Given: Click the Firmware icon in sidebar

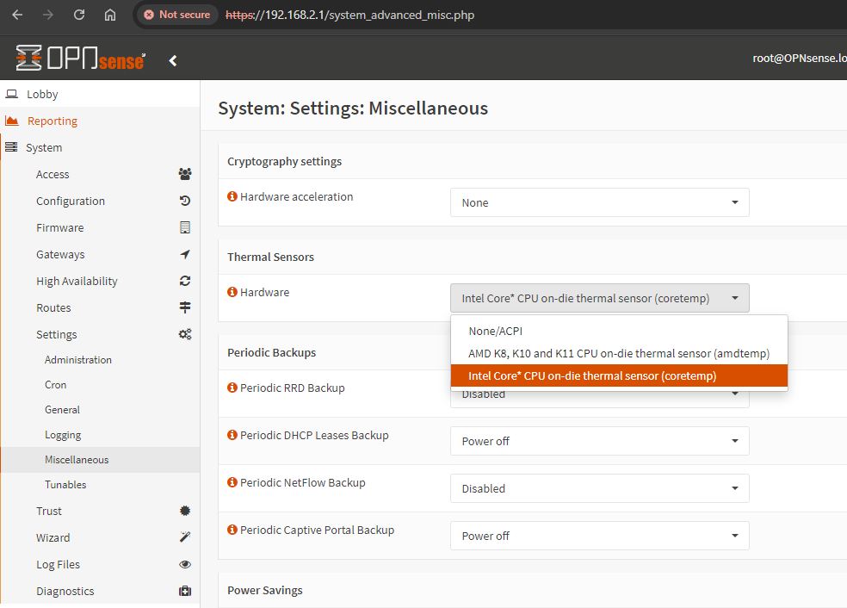Looking at the screenshot, I should point(184,227).
